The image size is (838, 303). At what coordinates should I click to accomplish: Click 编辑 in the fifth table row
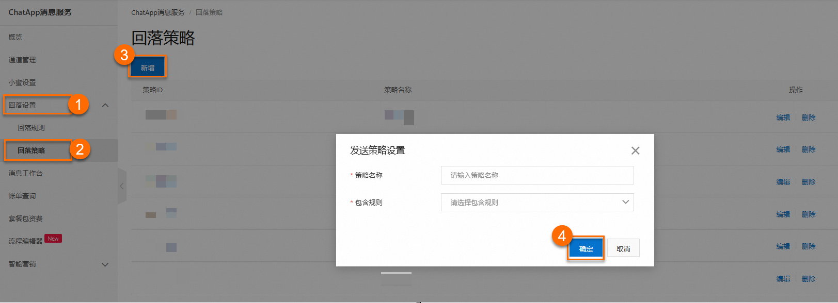click(x=783, y=246)
